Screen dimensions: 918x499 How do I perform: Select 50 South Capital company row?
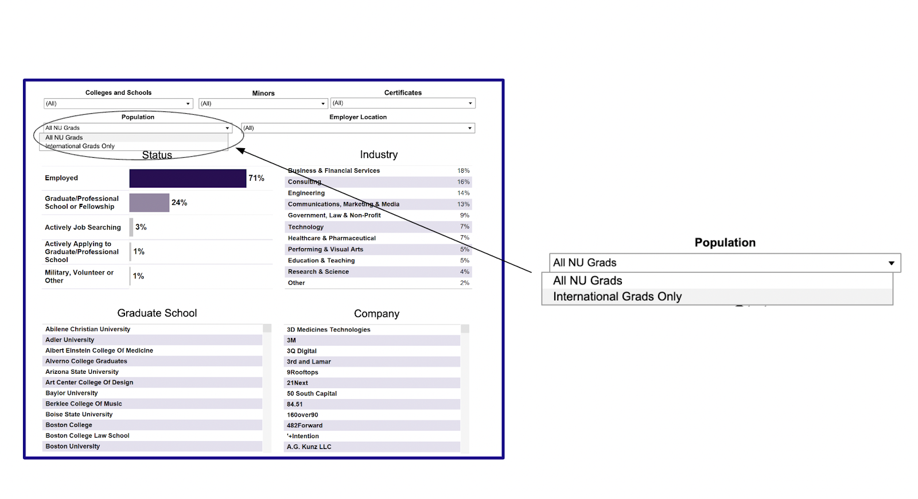pos(372,393)
